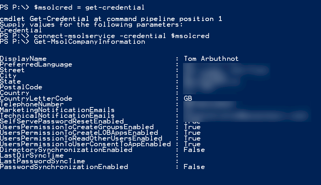Viewport: 321px width, 185px height.
Task: Click the PostalCode property label
Action: pyautogui.click(x=21, y=87)
